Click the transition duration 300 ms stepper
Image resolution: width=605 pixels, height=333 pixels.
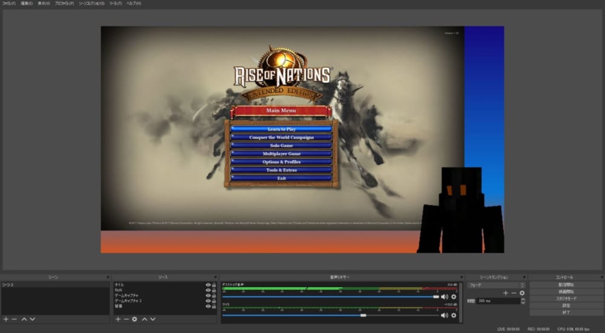tap(522, 300)
